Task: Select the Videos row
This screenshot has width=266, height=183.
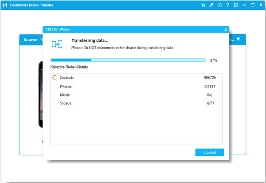Action: tap(136, 103)
